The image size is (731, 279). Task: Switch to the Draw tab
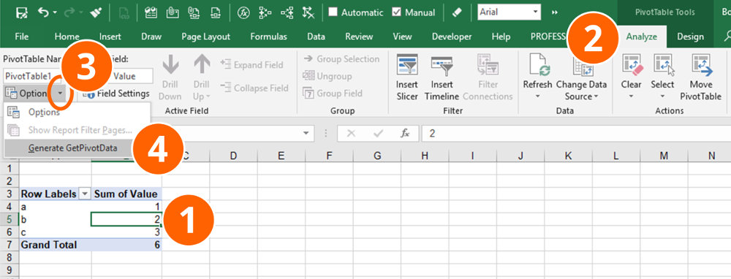tap(151, 37)
